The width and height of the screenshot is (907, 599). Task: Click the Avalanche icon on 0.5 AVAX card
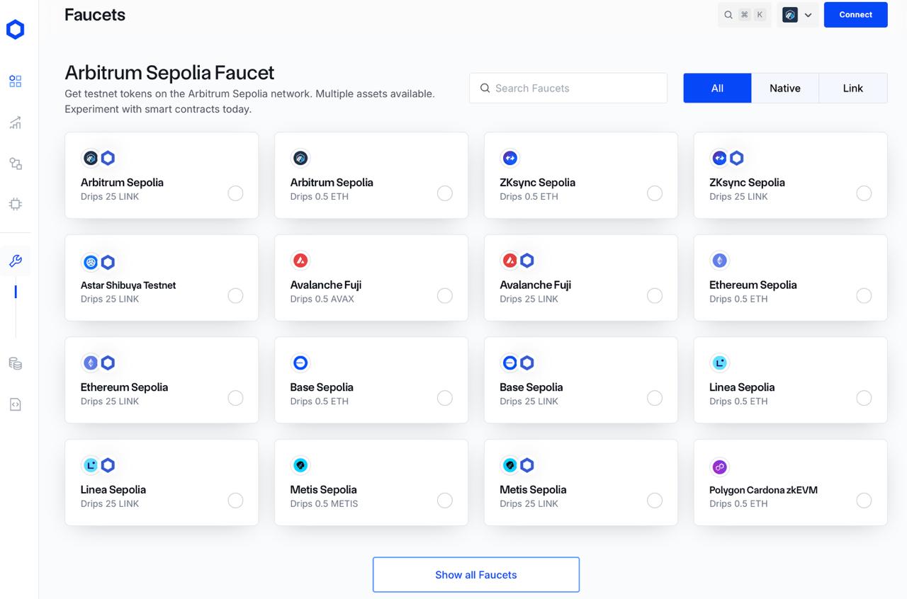tap(300, 261)
